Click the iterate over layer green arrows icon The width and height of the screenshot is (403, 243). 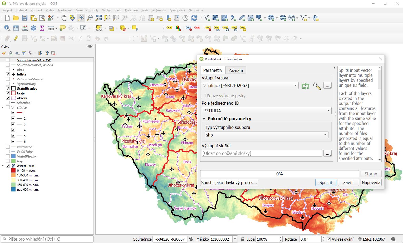(x=305, y=86)
